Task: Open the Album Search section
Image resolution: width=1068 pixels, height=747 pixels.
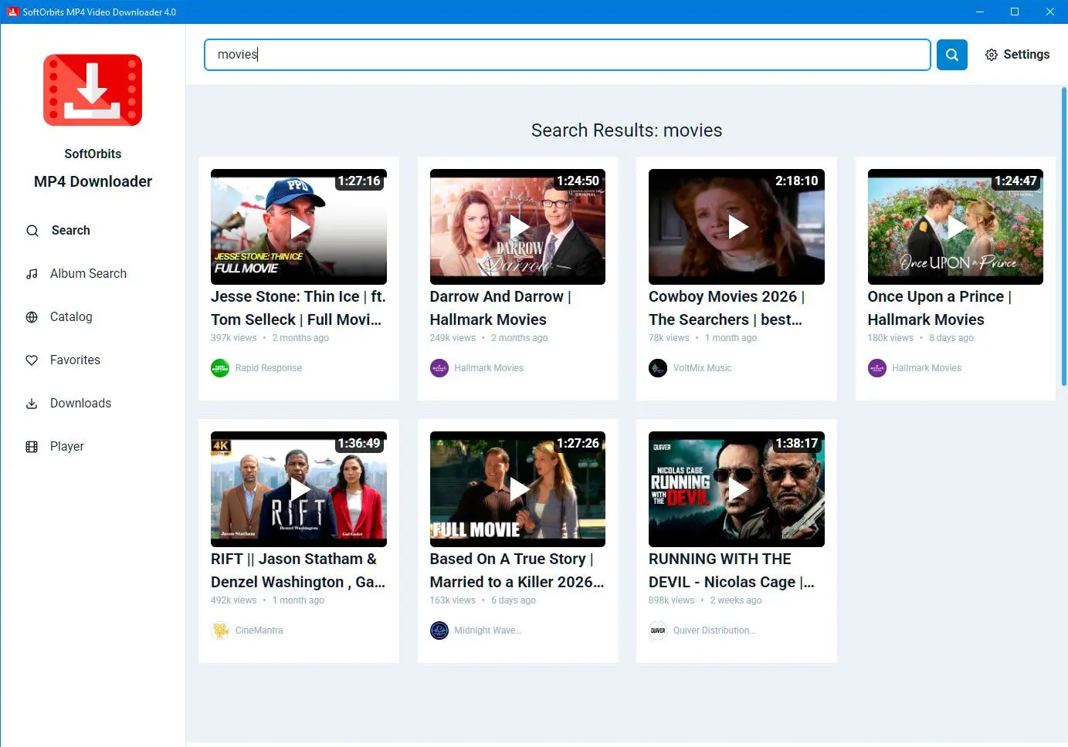Action: [88, 273]
